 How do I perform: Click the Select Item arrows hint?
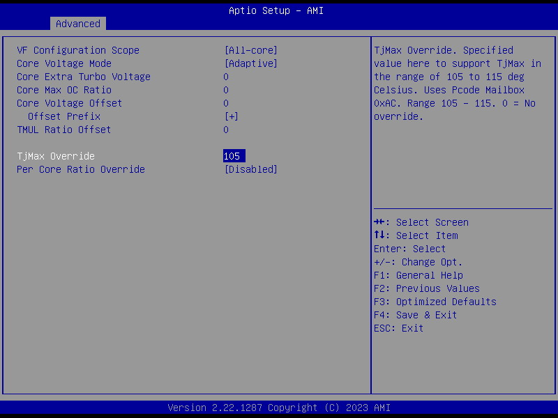coord(416,235)
